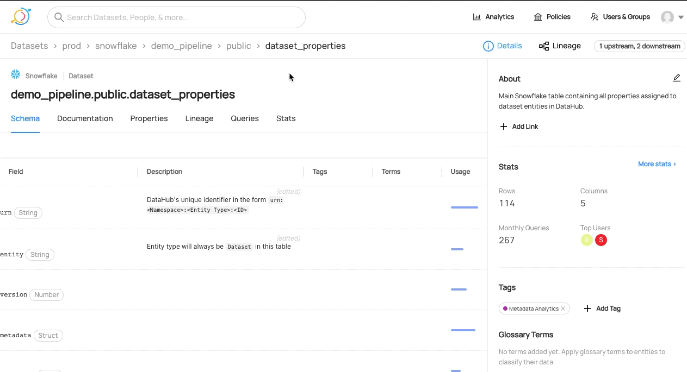The height and width of the screenshot is (372, 687).
Task: Click the Monthly Queries value 267
Action: (506, 240)
